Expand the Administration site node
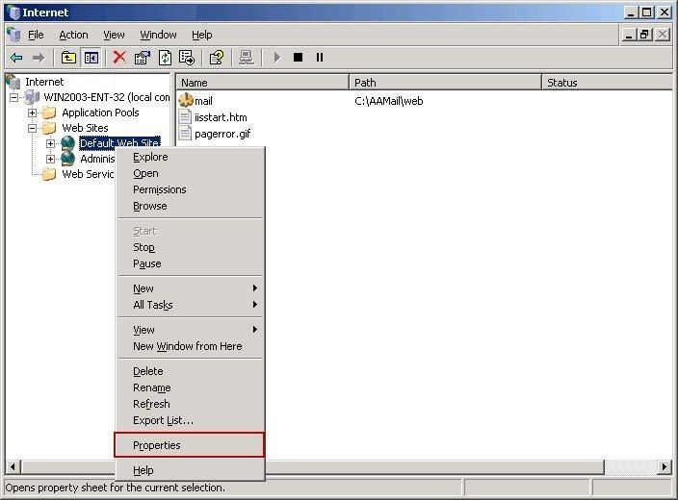The image size is (678, 500). 51,159
